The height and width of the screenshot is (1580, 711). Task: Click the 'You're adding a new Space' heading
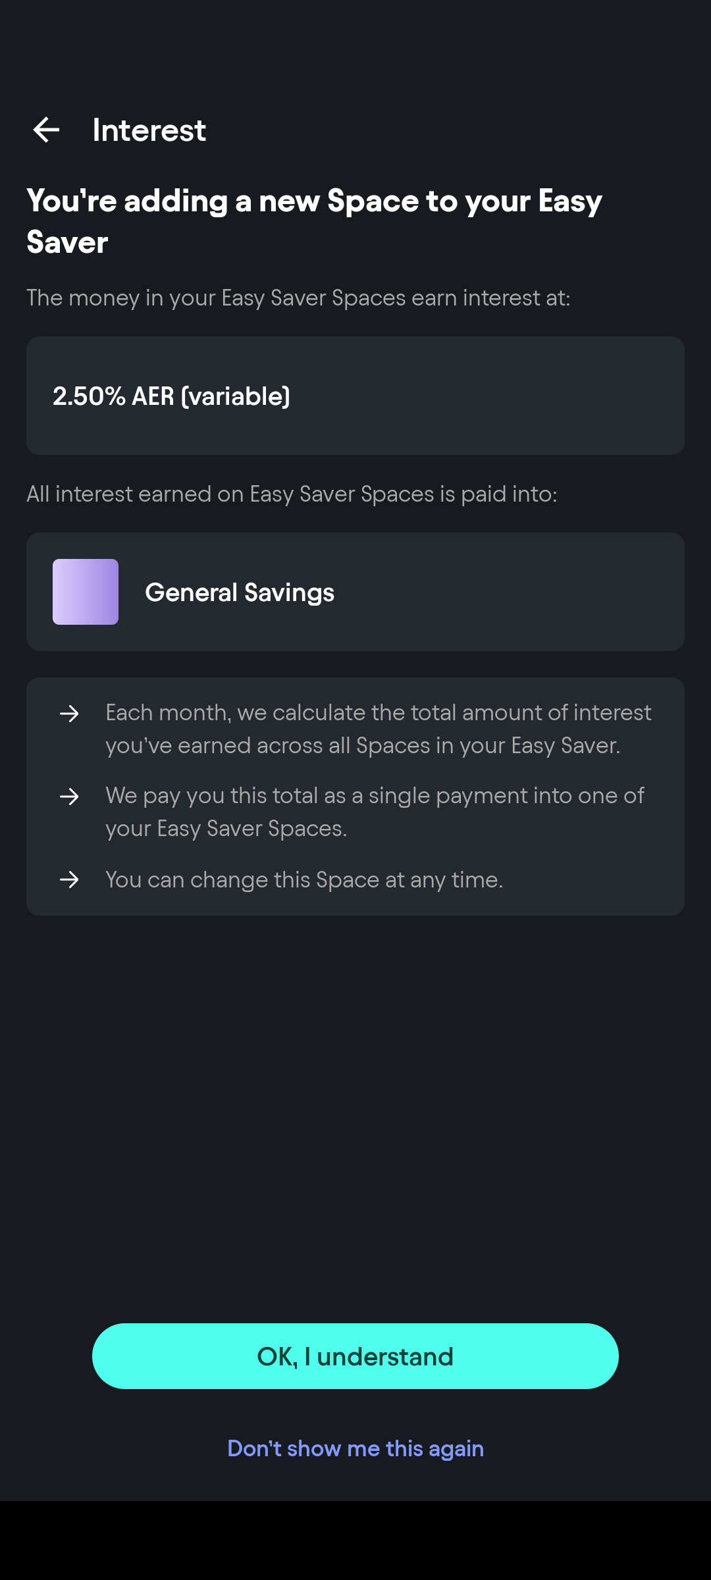coord(314,201)
